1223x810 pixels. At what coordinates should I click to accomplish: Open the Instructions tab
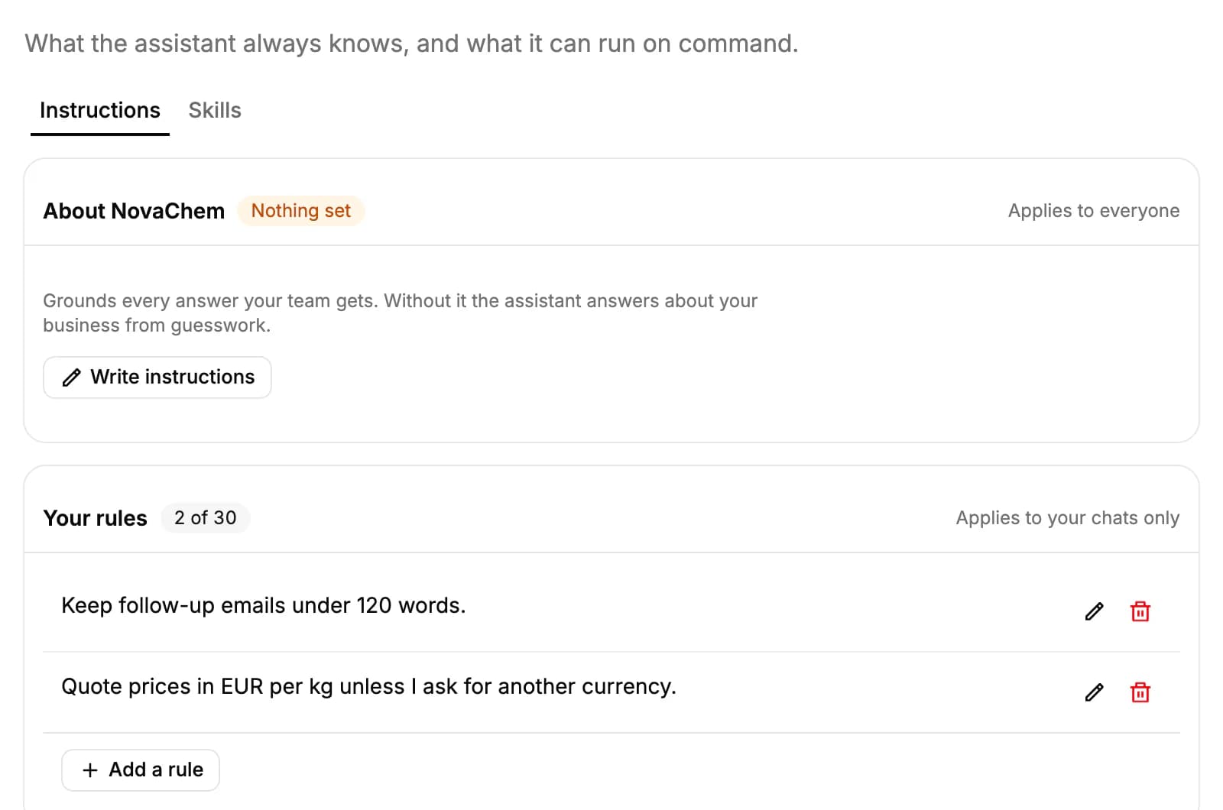pos(100,111)
